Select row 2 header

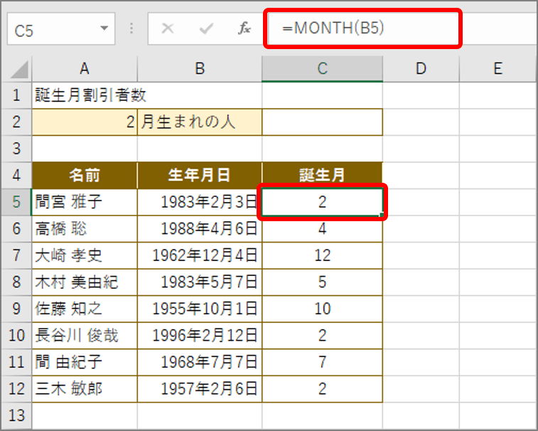click(16, 122)
